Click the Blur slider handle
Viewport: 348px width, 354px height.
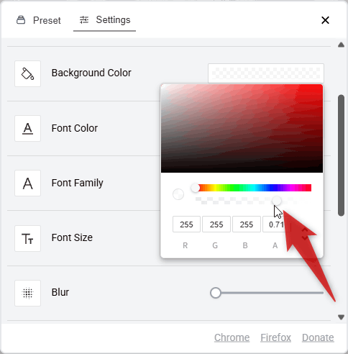[216, 293]
